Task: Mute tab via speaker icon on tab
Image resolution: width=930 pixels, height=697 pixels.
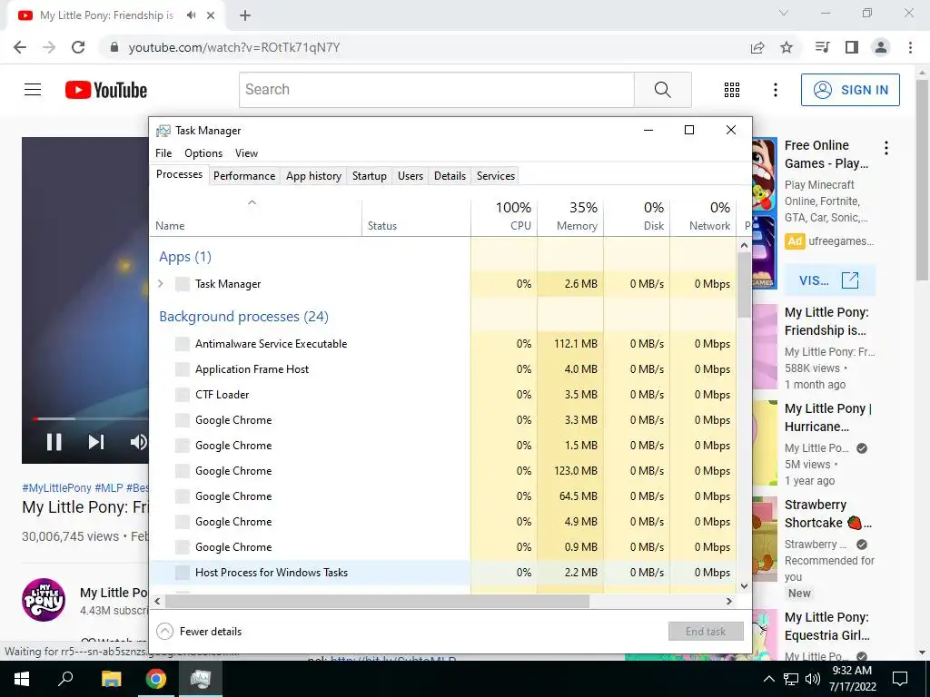Action: tap(192, 15)
